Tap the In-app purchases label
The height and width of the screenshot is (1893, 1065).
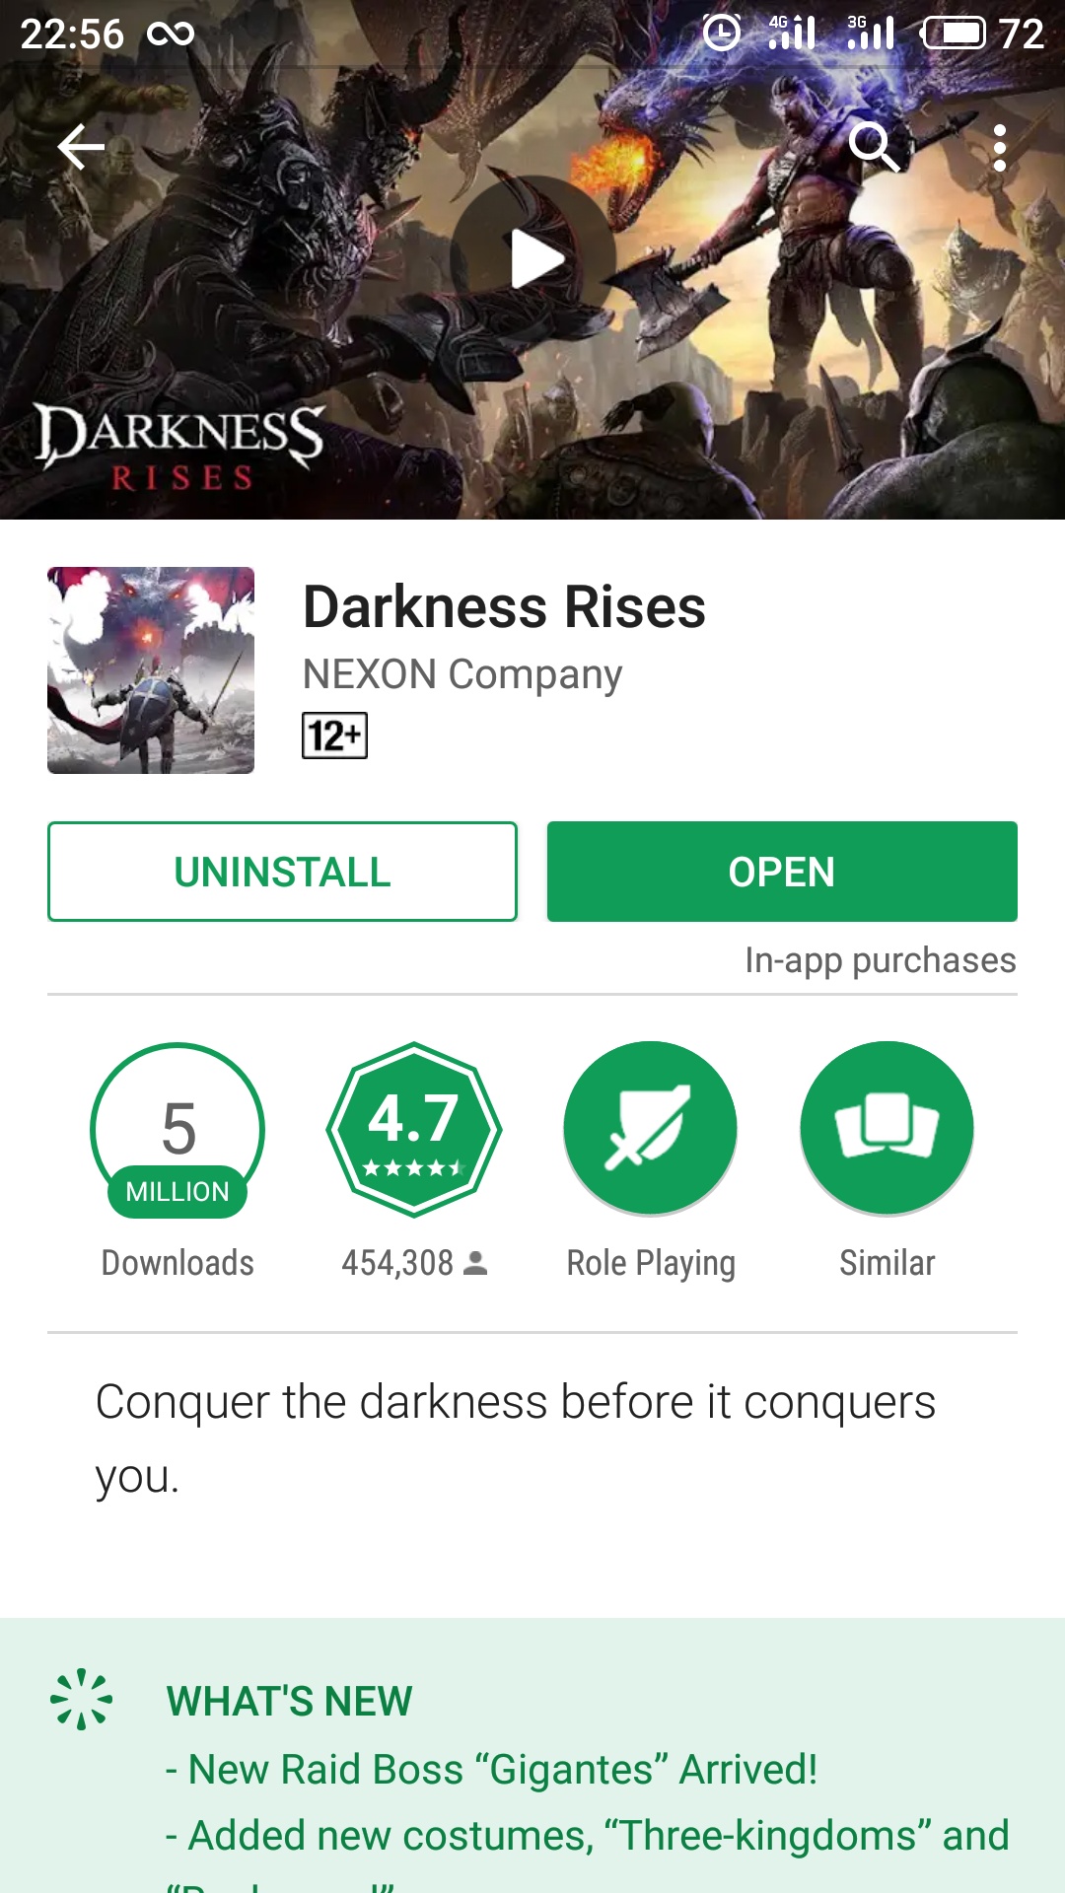coord(881,960)
